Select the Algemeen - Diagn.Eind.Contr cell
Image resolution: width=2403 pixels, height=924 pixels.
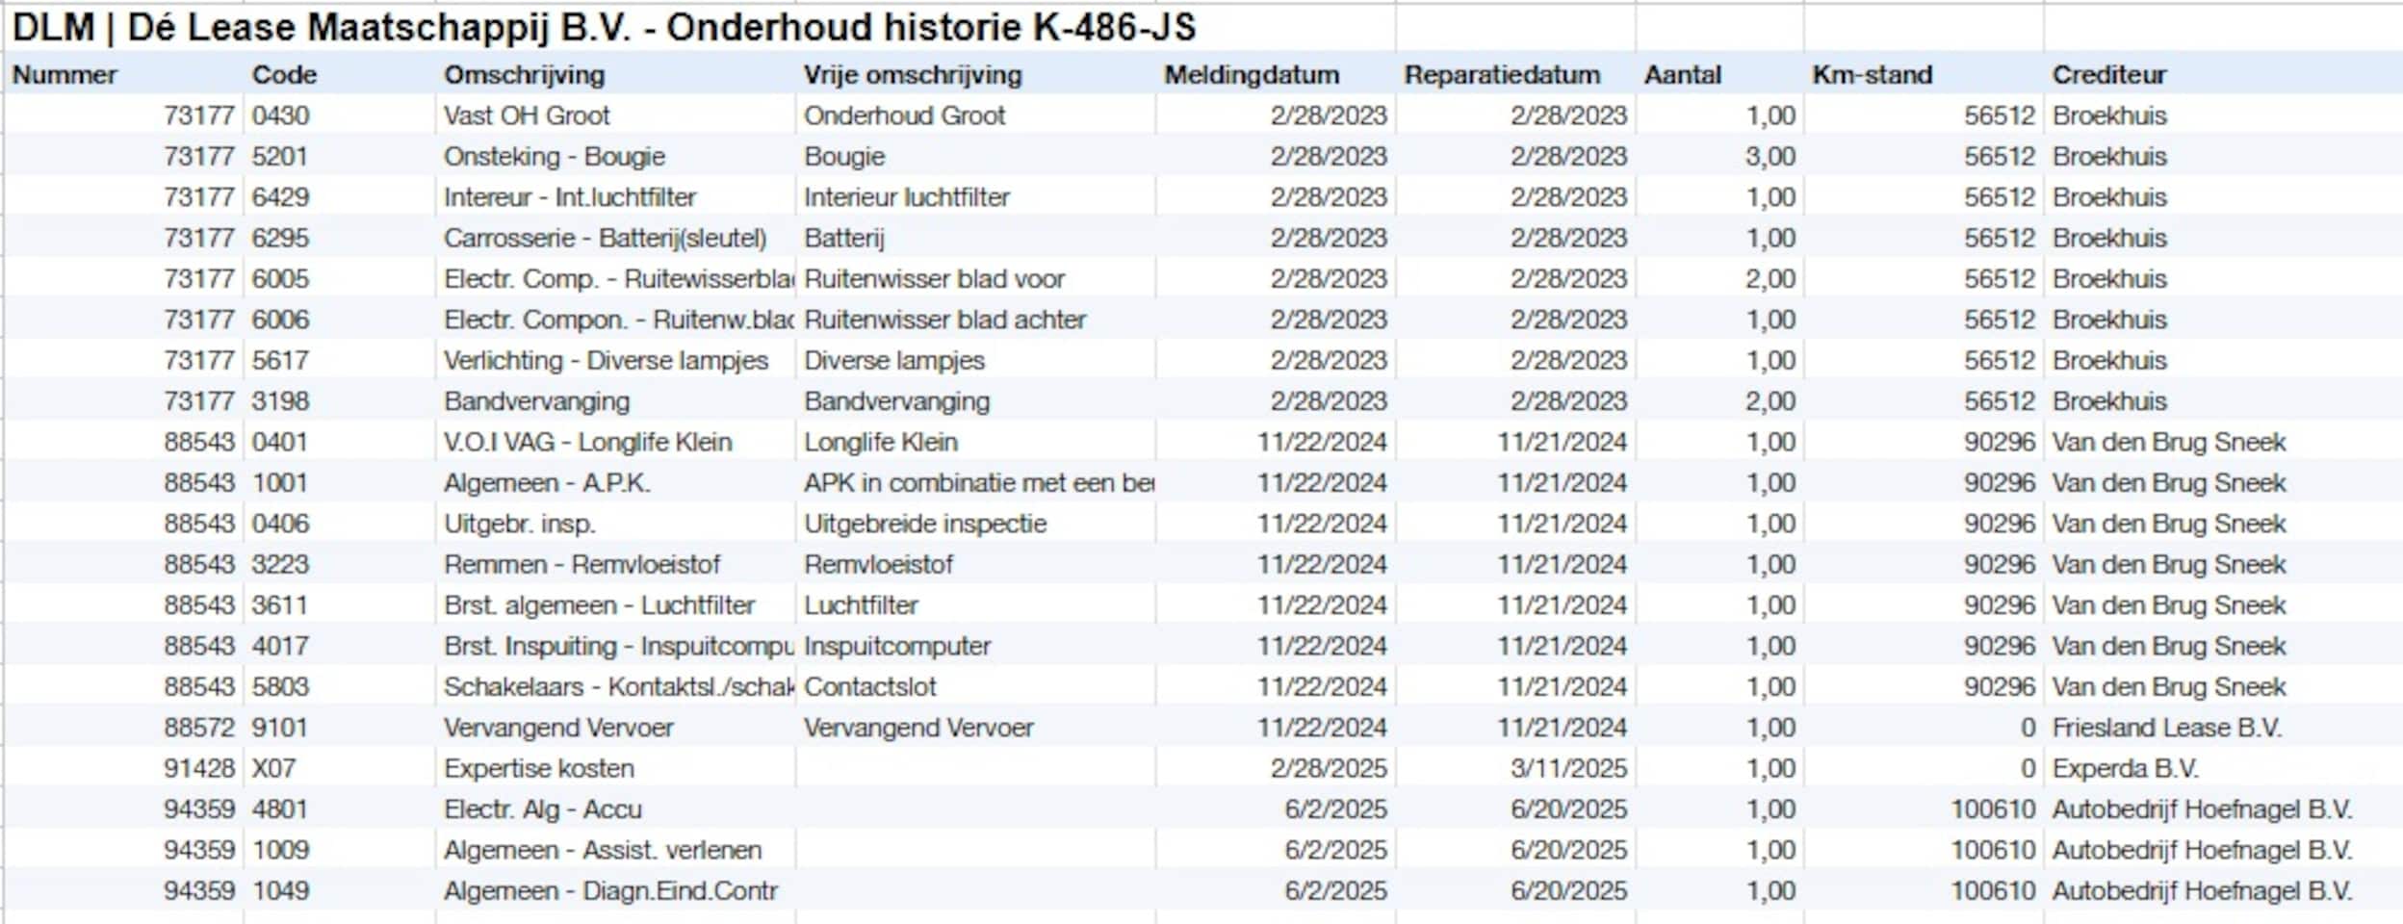pos(609,891)
